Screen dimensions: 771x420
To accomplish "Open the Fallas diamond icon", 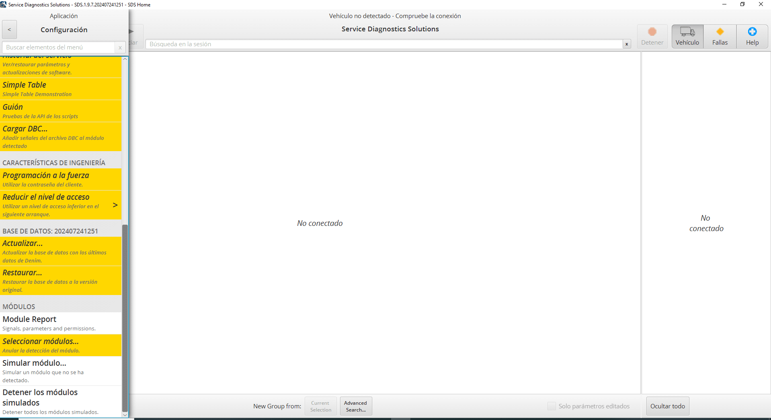I will [720, 32].
